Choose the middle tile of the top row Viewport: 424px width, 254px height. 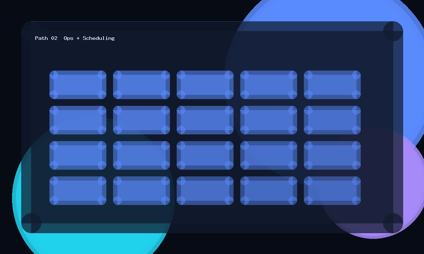[205, 85]
